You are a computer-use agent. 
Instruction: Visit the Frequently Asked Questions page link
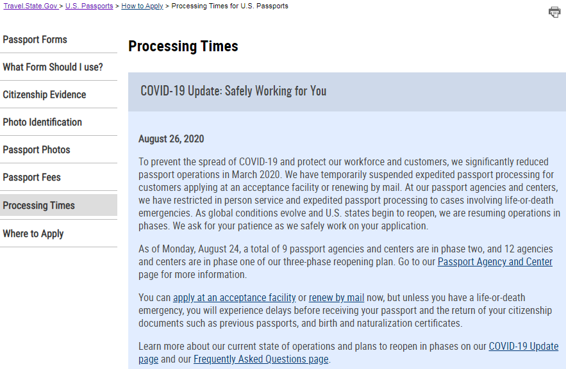261,359
